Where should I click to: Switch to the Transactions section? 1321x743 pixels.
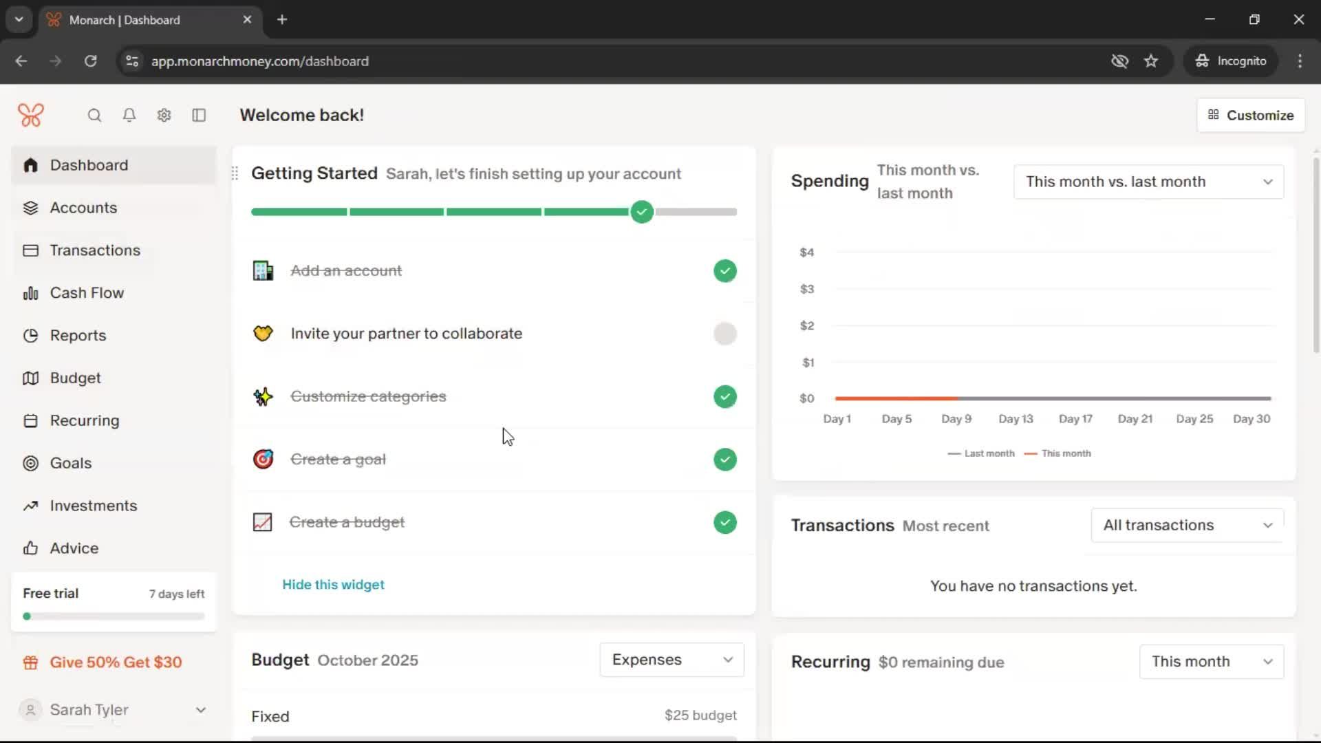(x=95, y=250)
